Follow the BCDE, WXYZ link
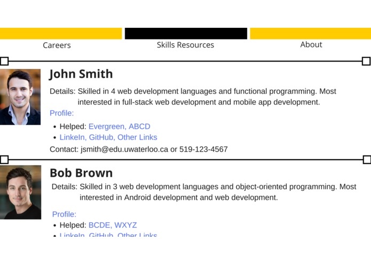 point(113,225)
